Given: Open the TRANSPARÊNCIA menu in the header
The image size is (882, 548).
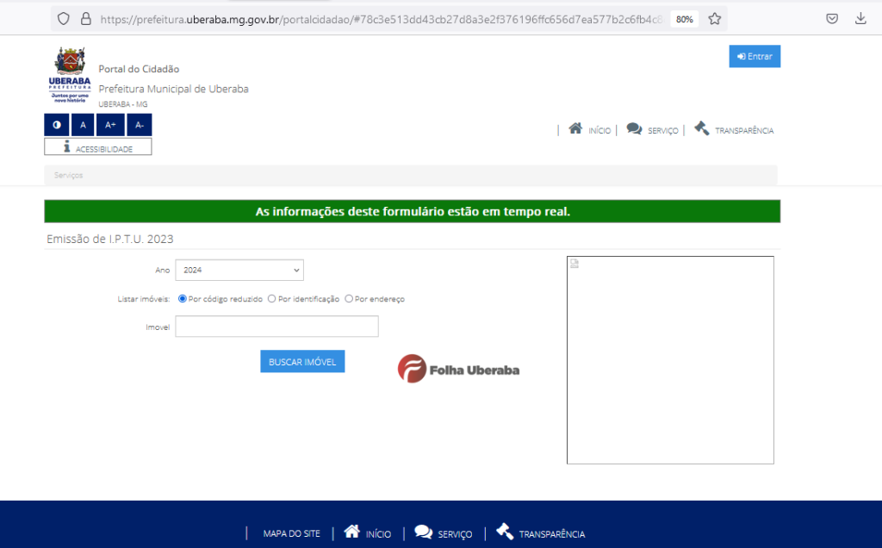Looking at the screenshot, I should click(734, 130).
